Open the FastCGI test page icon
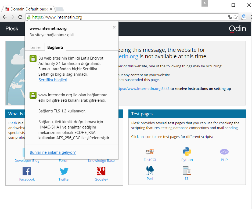Image resolution: width=252 pixels, height=209 pixels. coord(150,152)
